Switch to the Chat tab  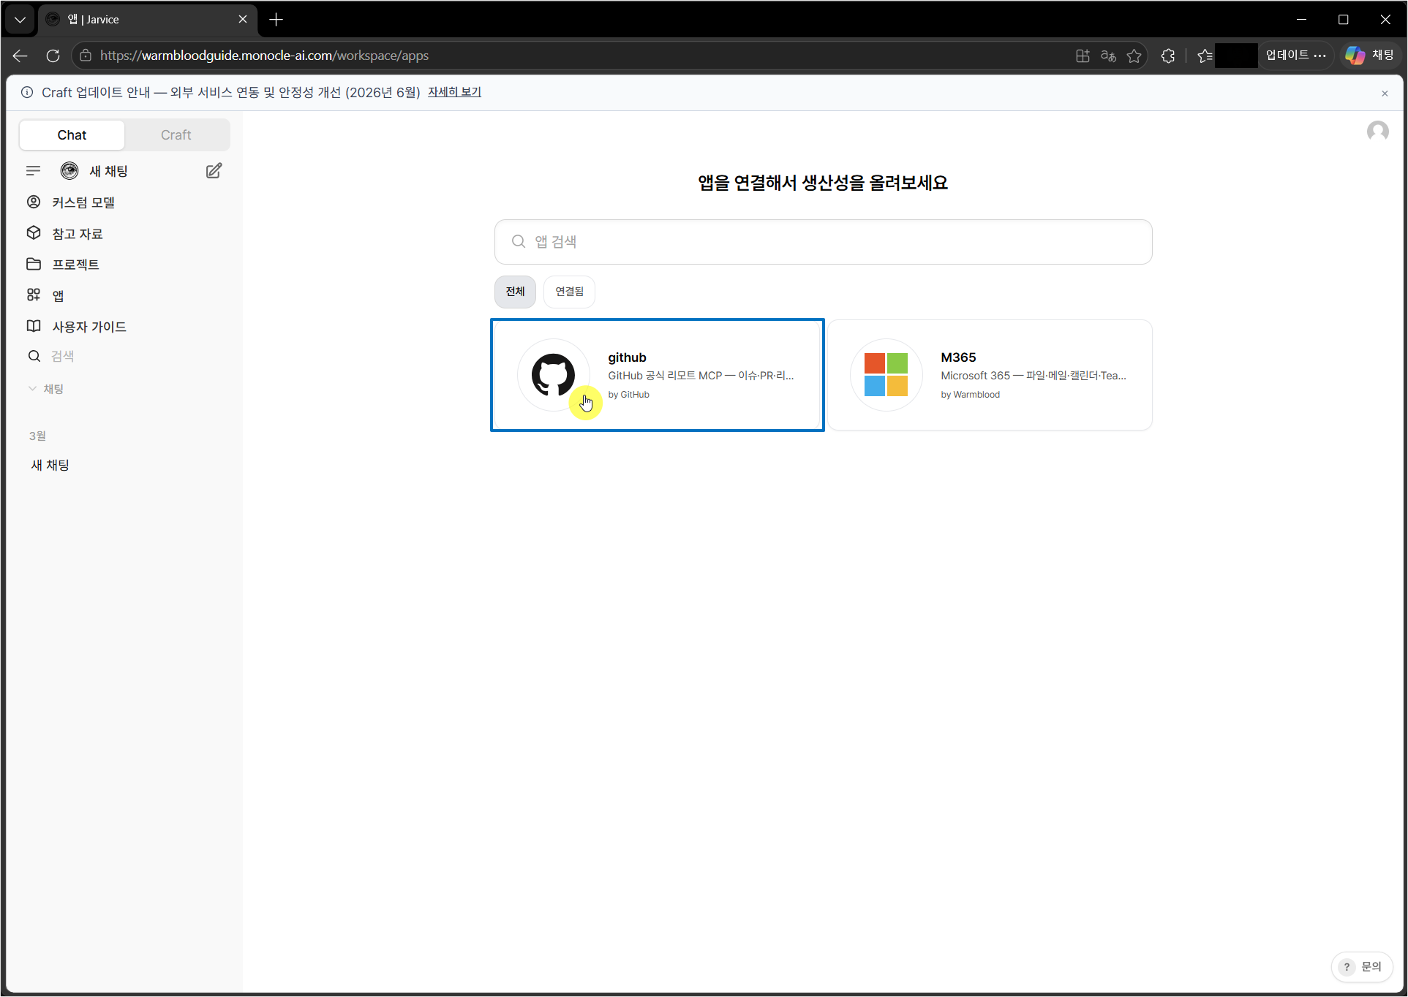(72, 135)
